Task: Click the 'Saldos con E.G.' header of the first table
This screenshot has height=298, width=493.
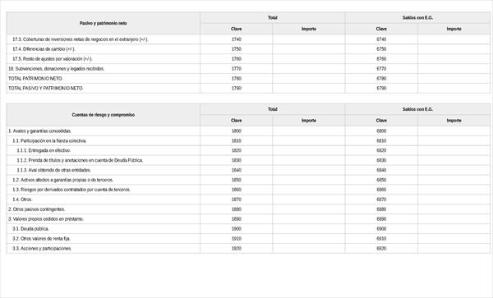Action: click(417, 18)
